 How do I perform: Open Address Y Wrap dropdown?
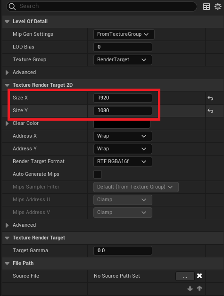pyautogui.click(x=123, y=149)
